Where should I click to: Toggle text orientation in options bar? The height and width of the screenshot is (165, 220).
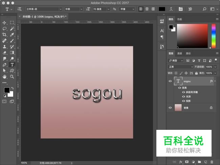(x=19, y=9)
